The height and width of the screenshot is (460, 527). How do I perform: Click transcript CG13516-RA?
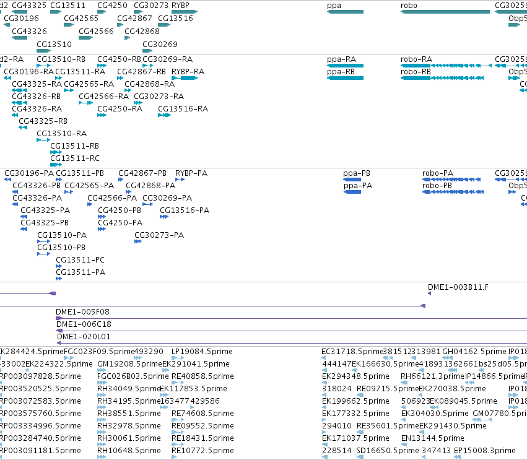tap(164, 115)
